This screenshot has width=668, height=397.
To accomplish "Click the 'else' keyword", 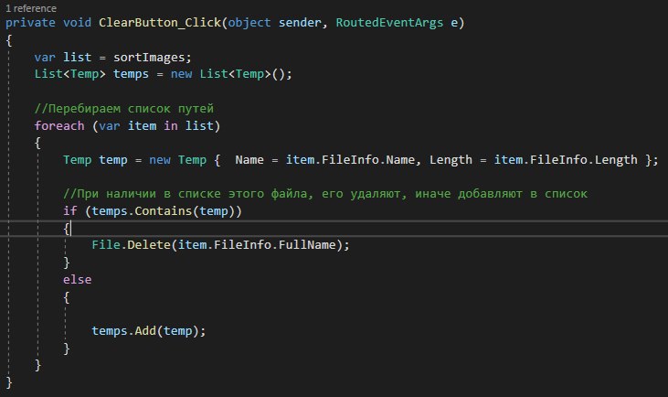I will pos(77,280).
